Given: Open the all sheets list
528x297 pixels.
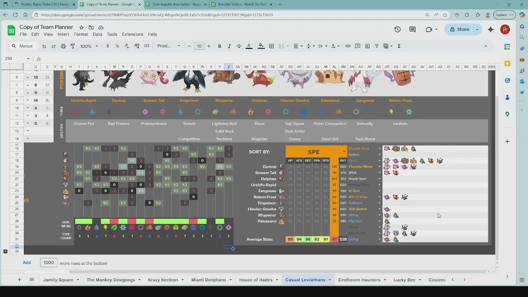Looking at the screenshot, I should click(31, 280).
